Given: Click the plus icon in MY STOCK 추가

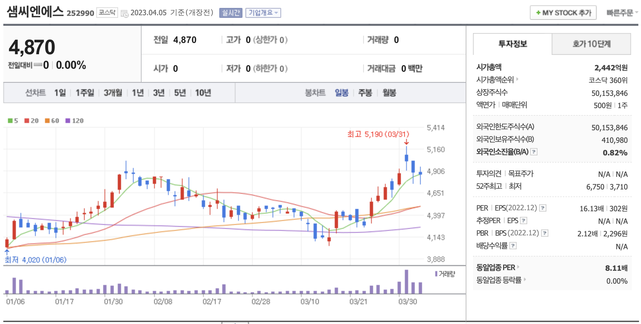Looking at the screenshot, I should [x=538, y=13].
